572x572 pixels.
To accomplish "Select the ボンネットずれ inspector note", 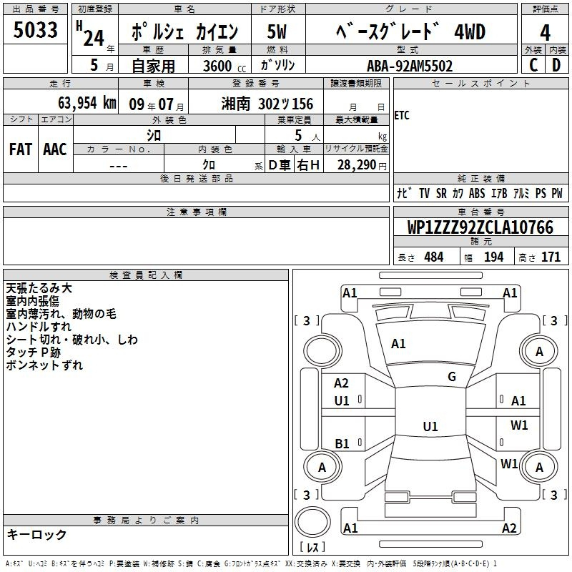I will (x=44, y=365).
